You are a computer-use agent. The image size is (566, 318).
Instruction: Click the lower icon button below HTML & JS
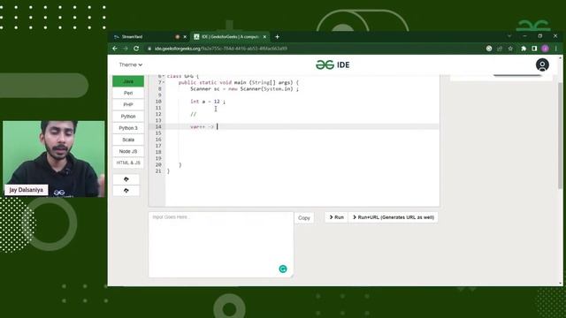126,191
